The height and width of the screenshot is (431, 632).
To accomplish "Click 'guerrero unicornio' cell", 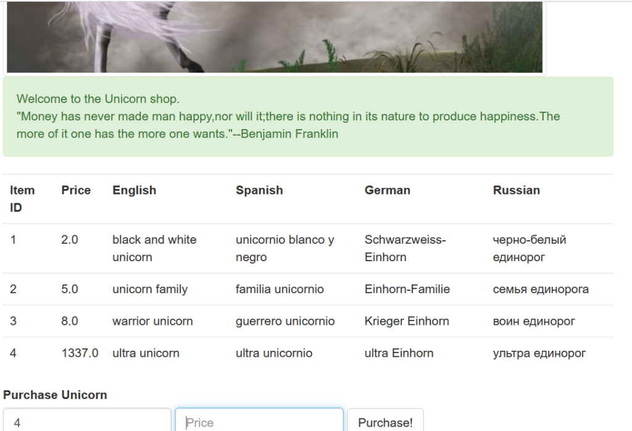I will pyautogui.click(x=285, y=321).
